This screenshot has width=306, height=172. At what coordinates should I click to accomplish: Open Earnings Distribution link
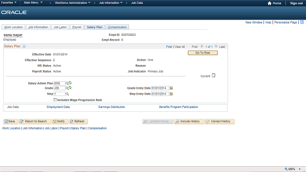pos(111,107)
